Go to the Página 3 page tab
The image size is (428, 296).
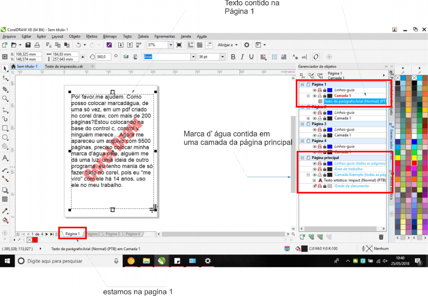(113, 234)
